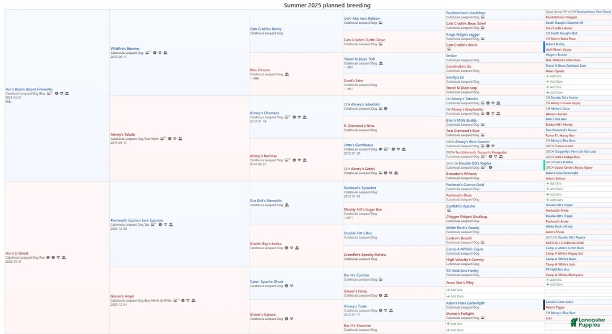This screenshot has height=334, width=612.
Task: Click people icon for Travel N Blues TOR
Action: 380,63
